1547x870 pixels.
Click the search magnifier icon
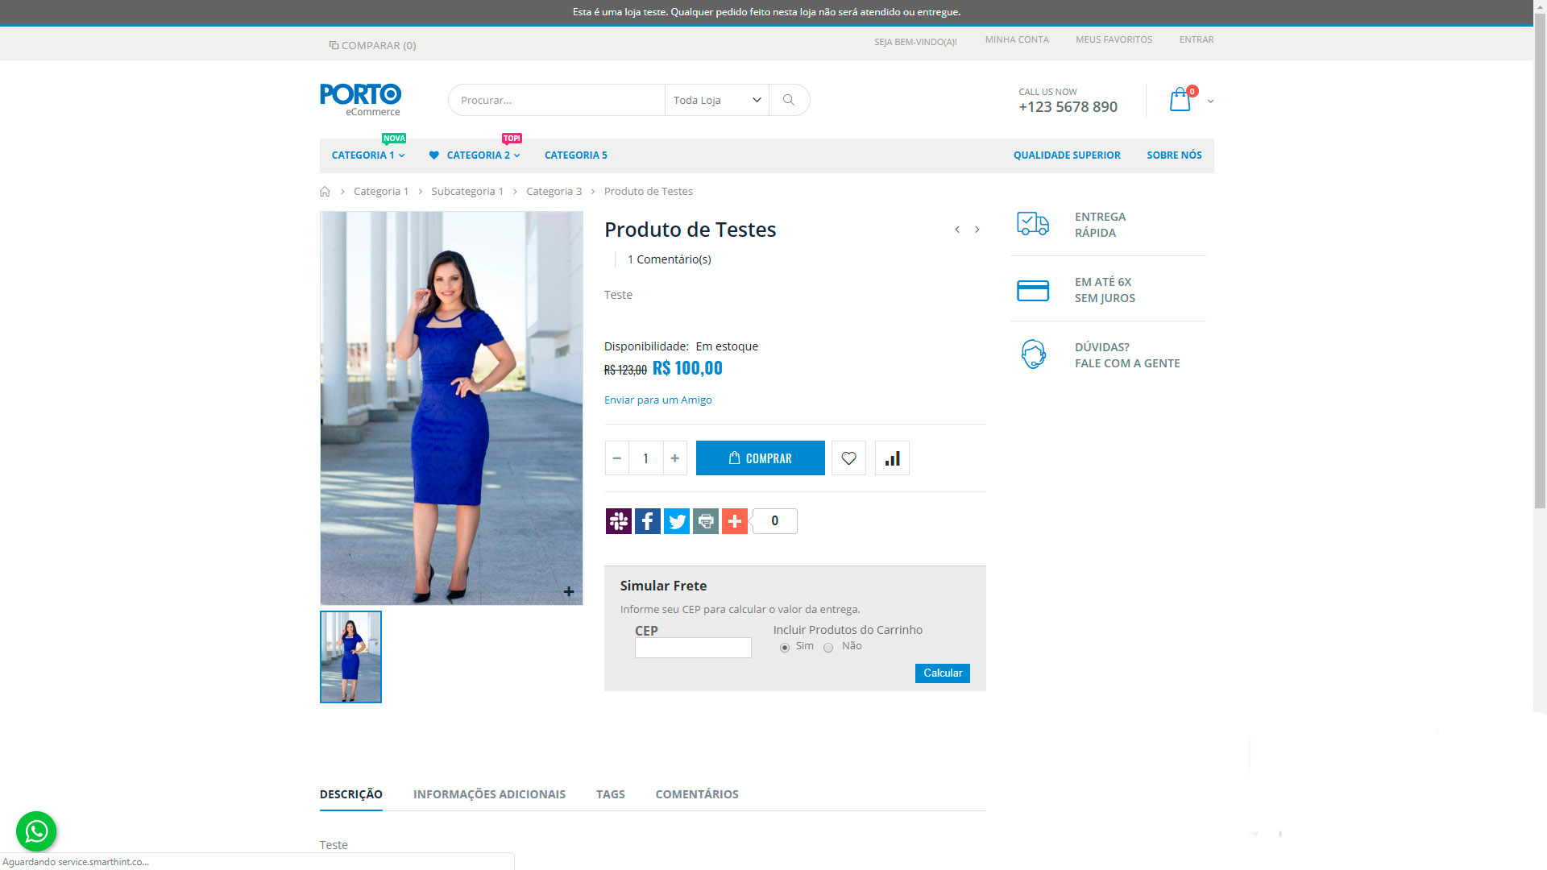(789, 100)
